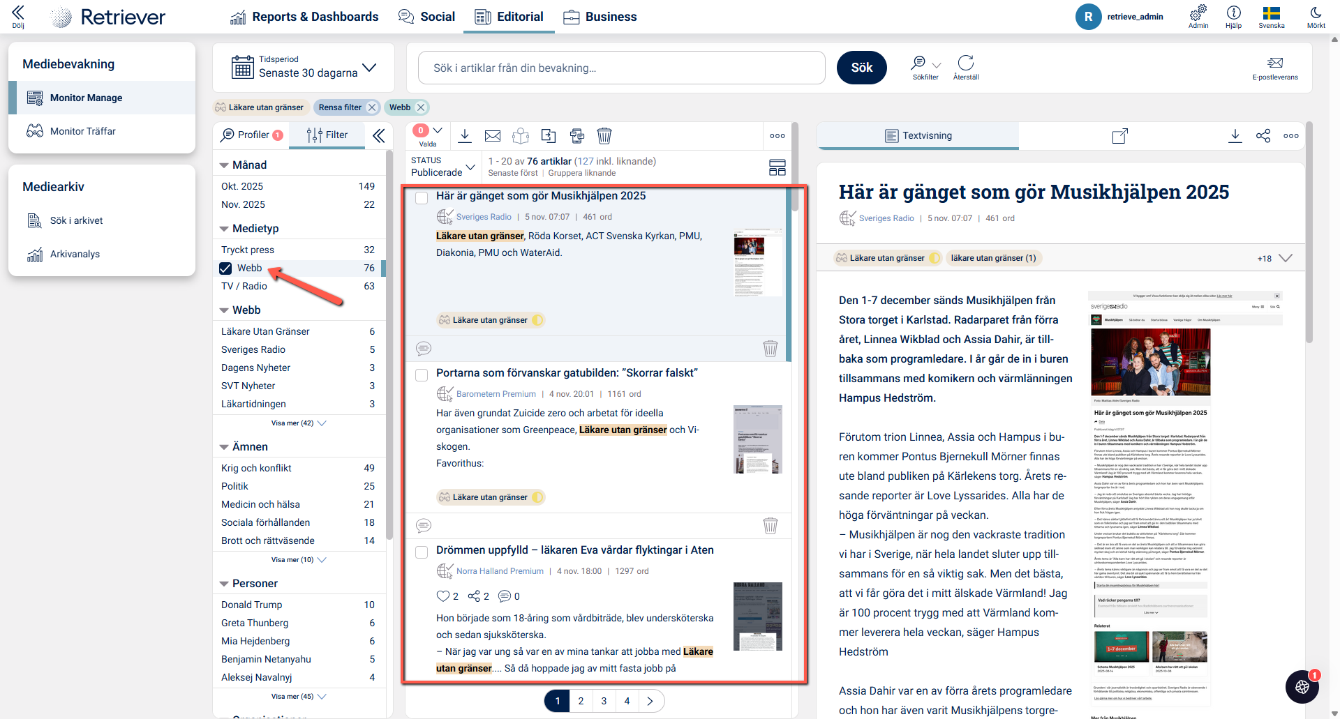Delete the Musikhjälpen 2025 article from the list
Screen dimensions: 1340x719
pyautogui.click(x=770, y=348)
